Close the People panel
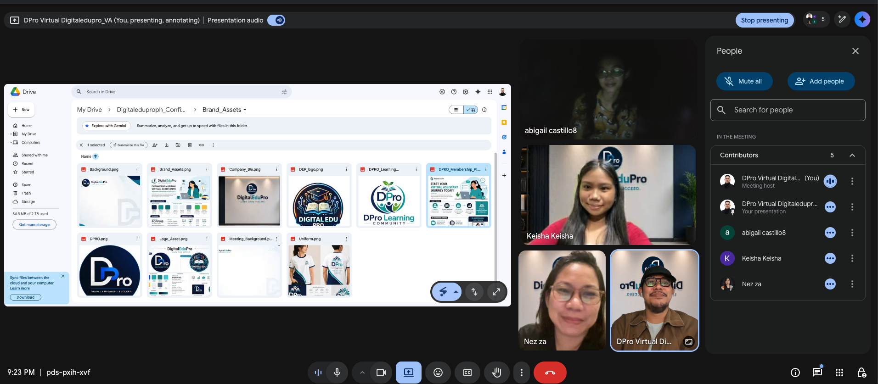Screen dimensions: 878x384 (855, 51)
